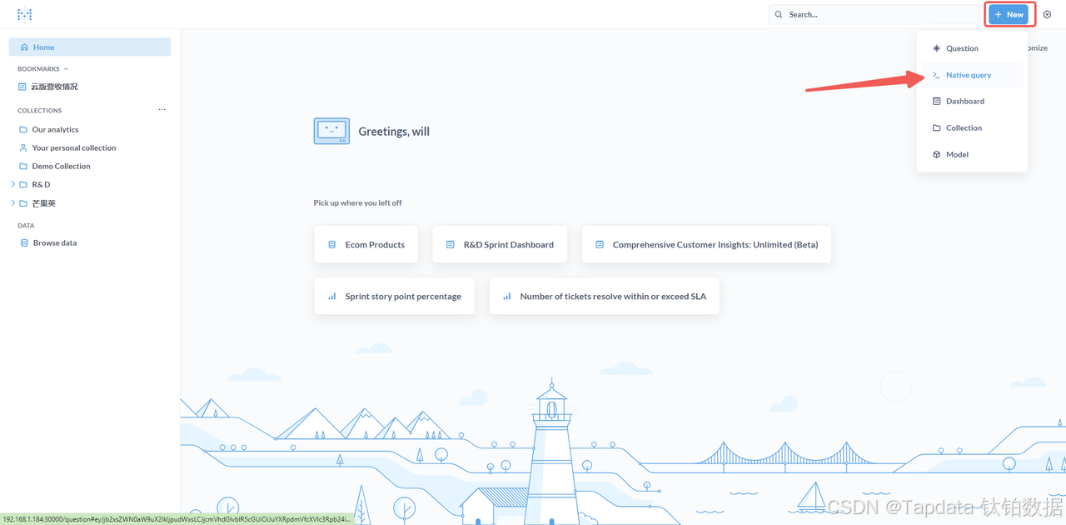Click the Home house icon in sidebar

coord(24,47)
